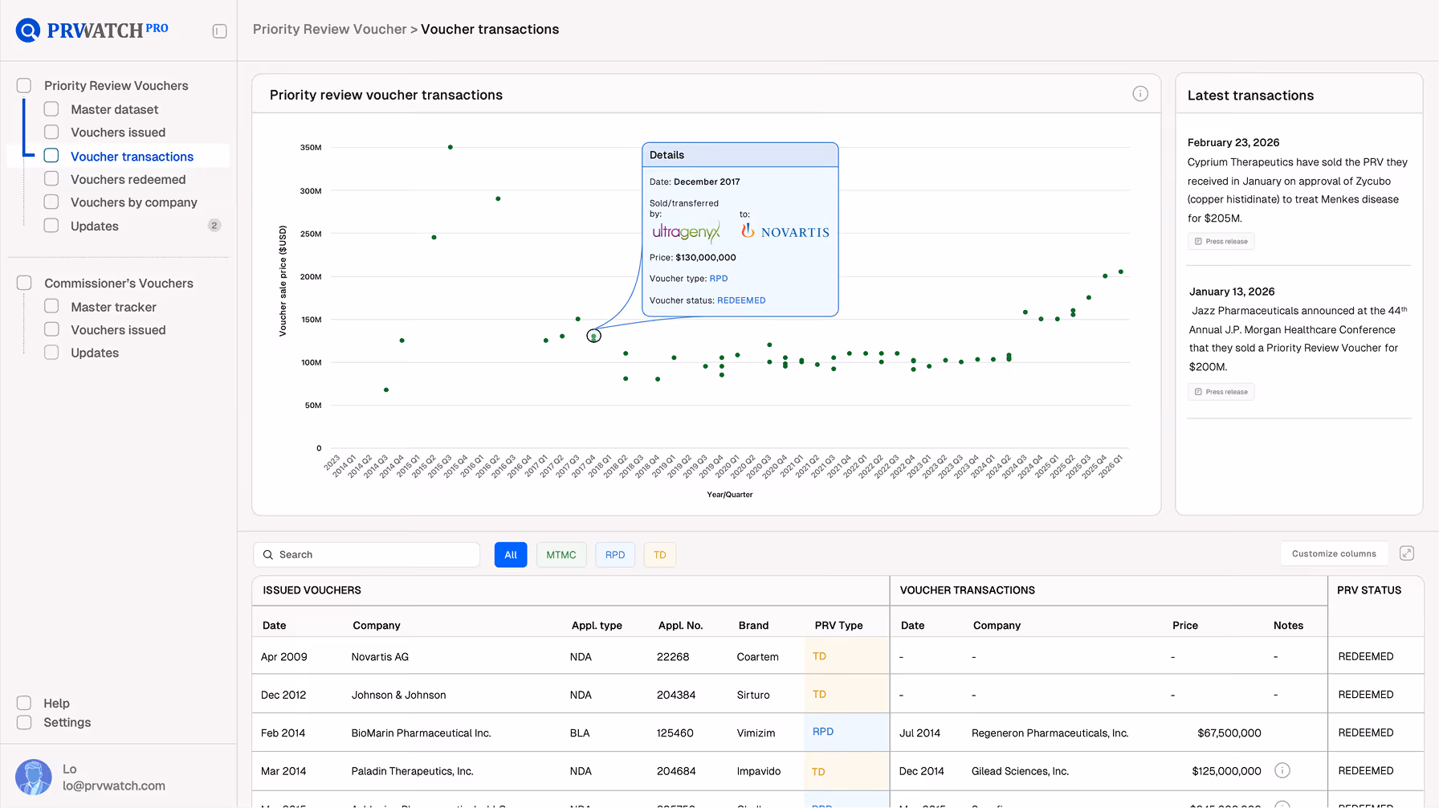The width and height of the screenshot is (1439, 808).
Task: Click Settings icon in sidebar
Action: click(x=24, y=722)
